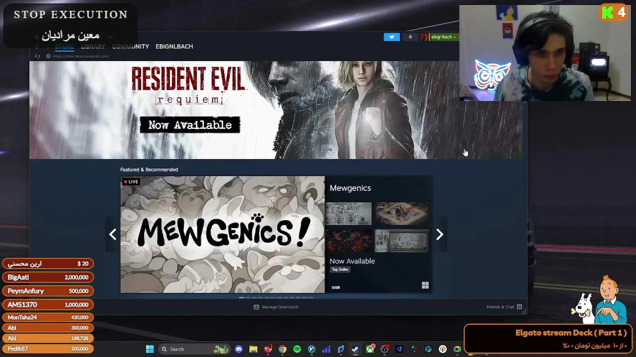Image resolution: width=636 pixels, height=357 pixels.
Task: Click the webcam overlay
Action: click(545, 53)
